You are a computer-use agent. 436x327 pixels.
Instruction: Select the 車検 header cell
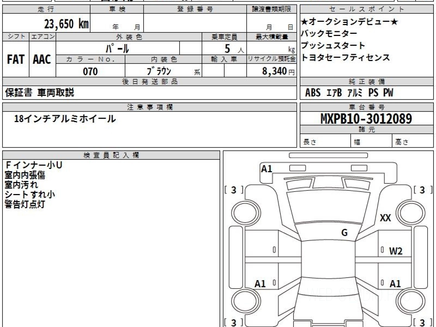[x=117, y=9]
